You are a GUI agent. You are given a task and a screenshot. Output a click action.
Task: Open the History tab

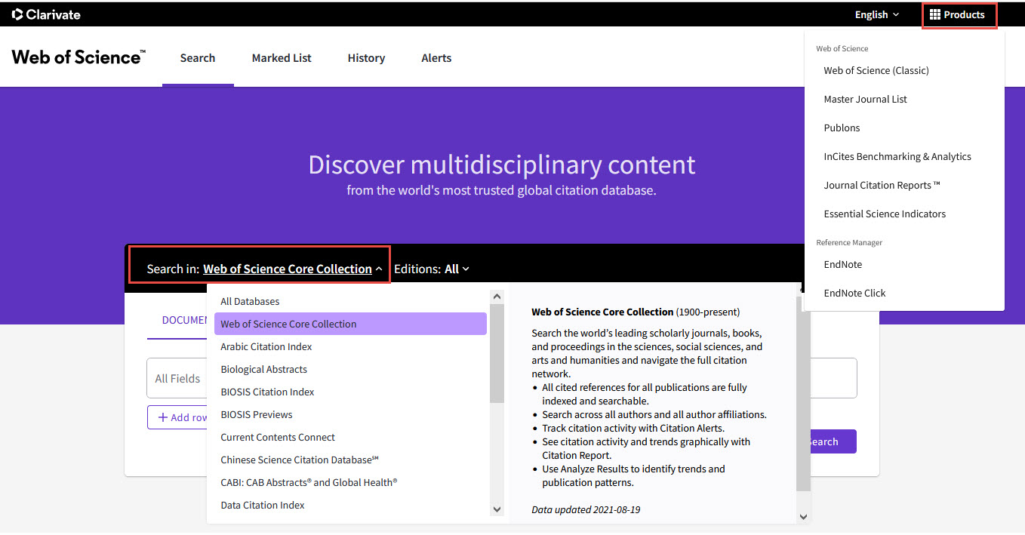click(x=366, y=58)
